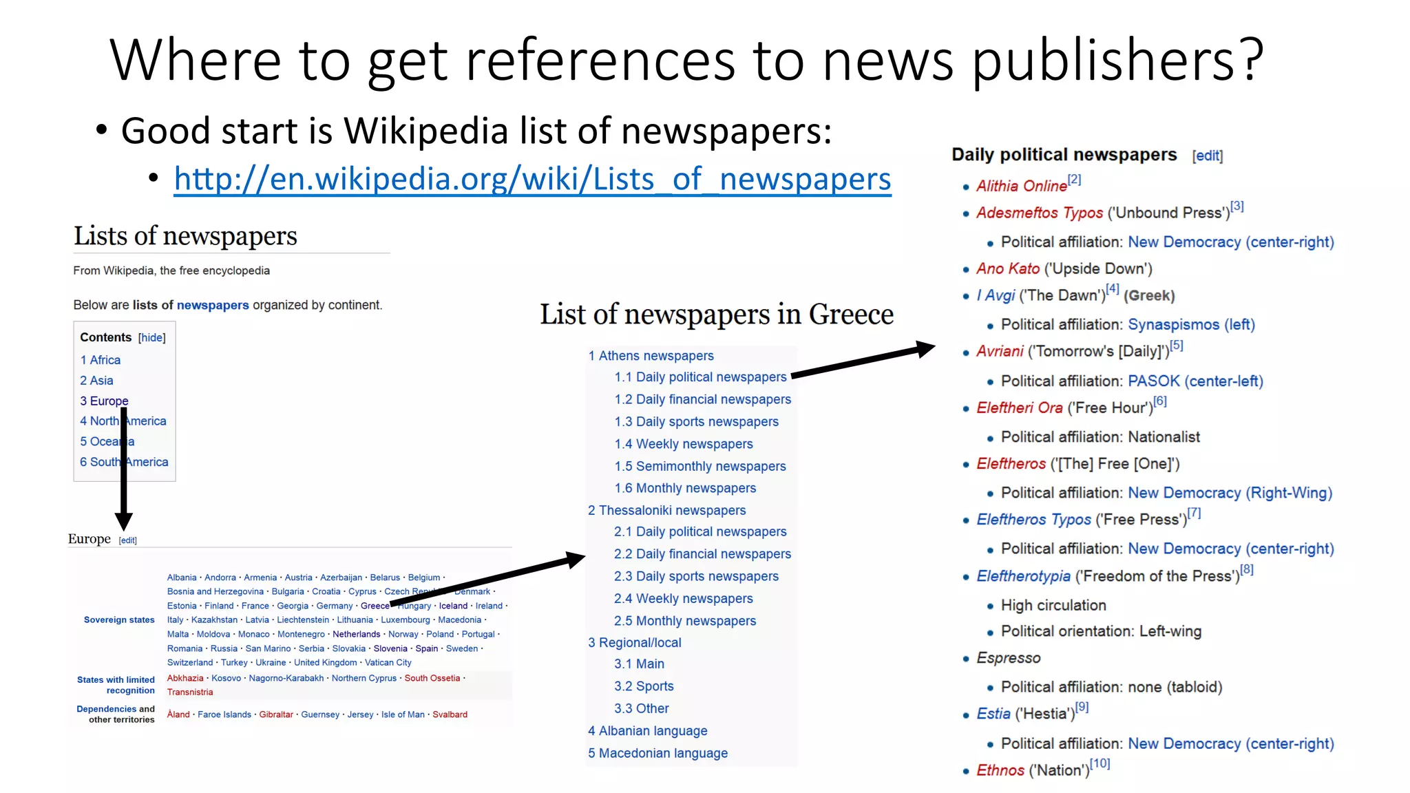The image size is (1410, 793).
Task: Go to '1.1 Daily political newspapers'
Action: (x=700, y=377)
